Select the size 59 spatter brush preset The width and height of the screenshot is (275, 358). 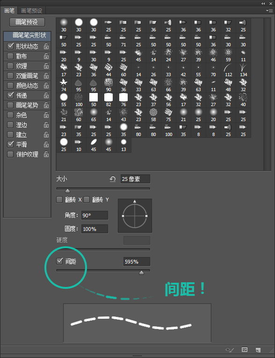click(x=228, y=56)
